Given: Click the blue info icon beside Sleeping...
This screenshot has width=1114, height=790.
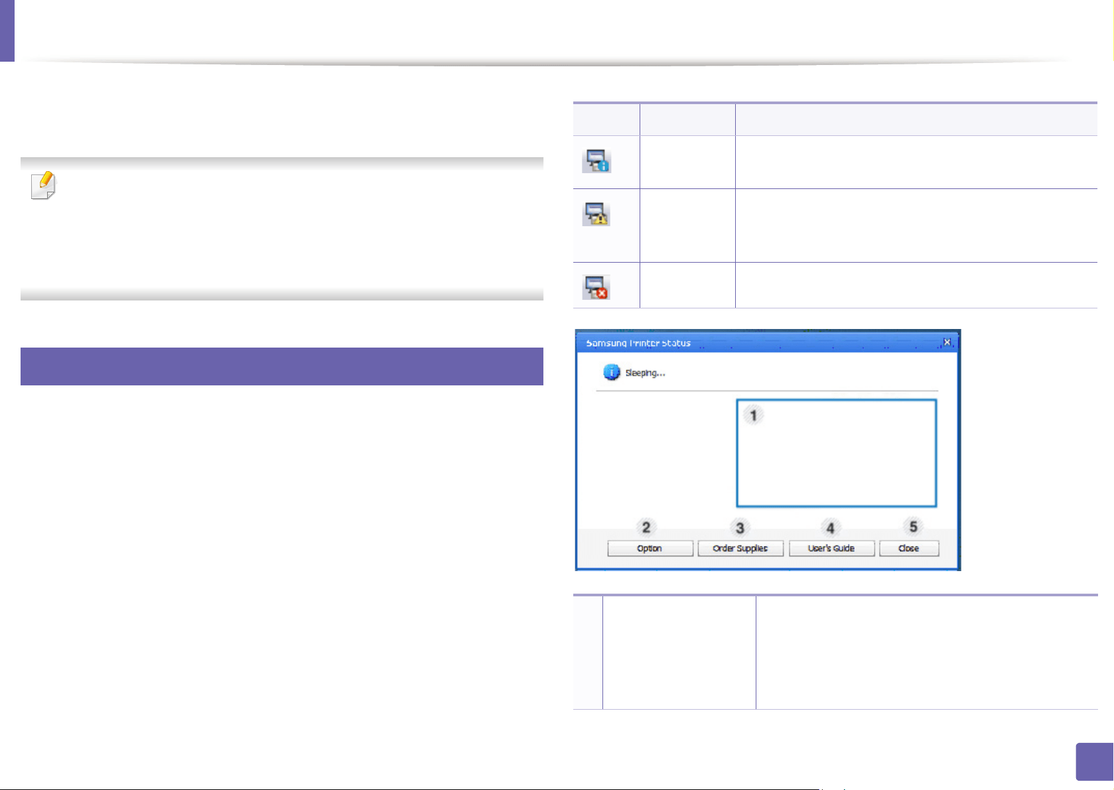Looking at the screenshot, I should coord(611,373).
